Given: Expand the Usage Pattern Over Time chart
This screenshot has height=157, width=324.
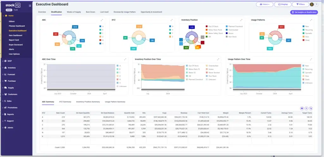Looking at the screenshot, I should click(311, 59).
